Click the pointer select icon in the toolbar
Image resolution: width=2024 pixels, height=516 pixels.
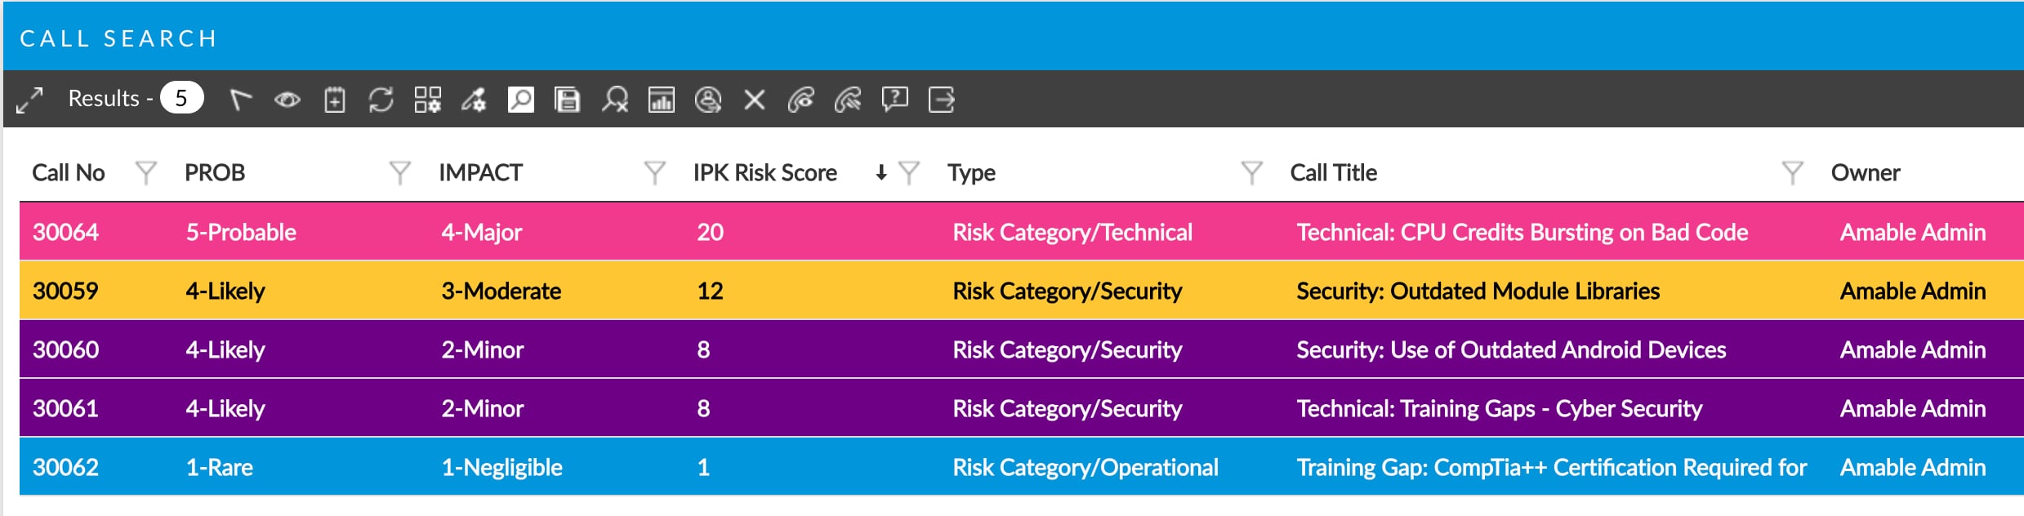coord(240,100)
